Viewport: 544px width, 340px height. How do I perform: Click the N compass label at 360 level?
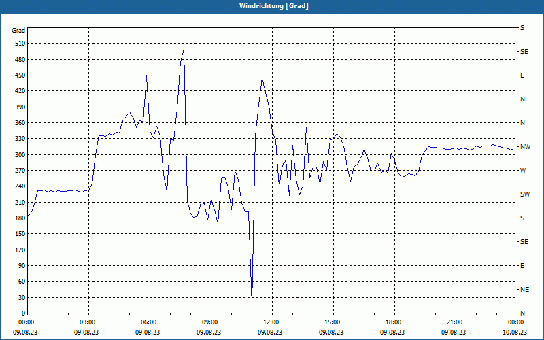[x=523, y=123]
